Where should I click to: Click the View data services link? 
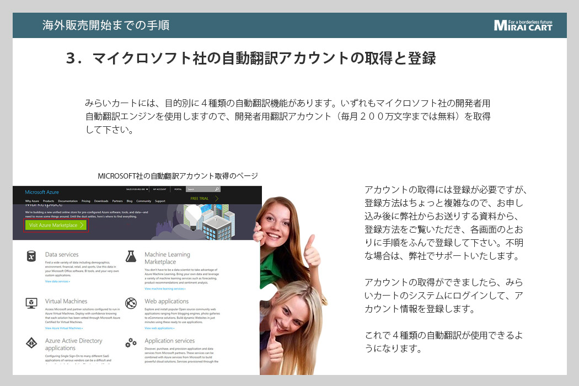[57, 281]
